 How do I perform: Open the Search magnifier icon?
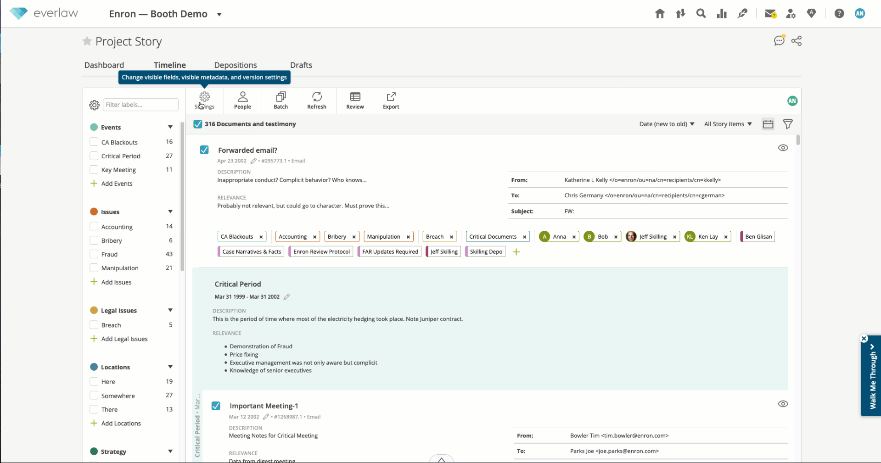(x=701, y=14)
